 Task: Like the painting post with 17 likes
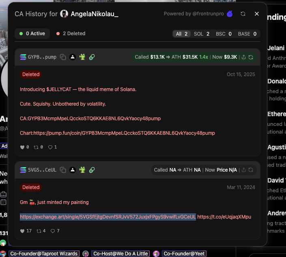tap(26, 231)
